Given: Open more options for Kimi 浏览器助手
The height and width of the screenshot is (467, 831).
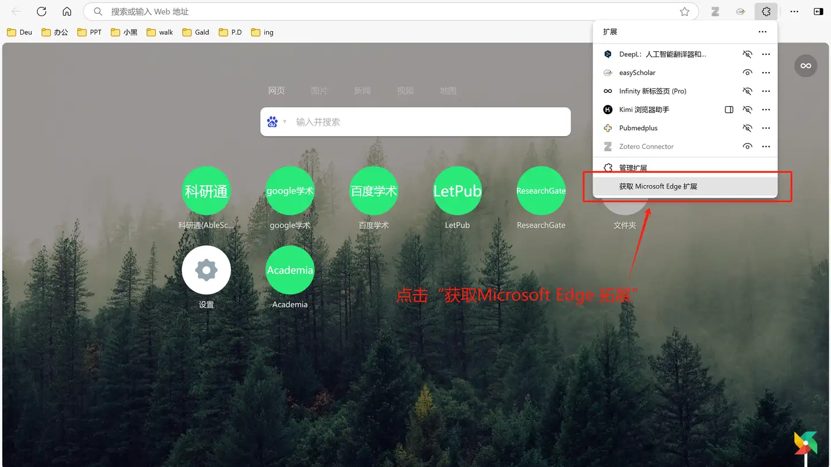Looking at the screenshot, I should point(766,110).
